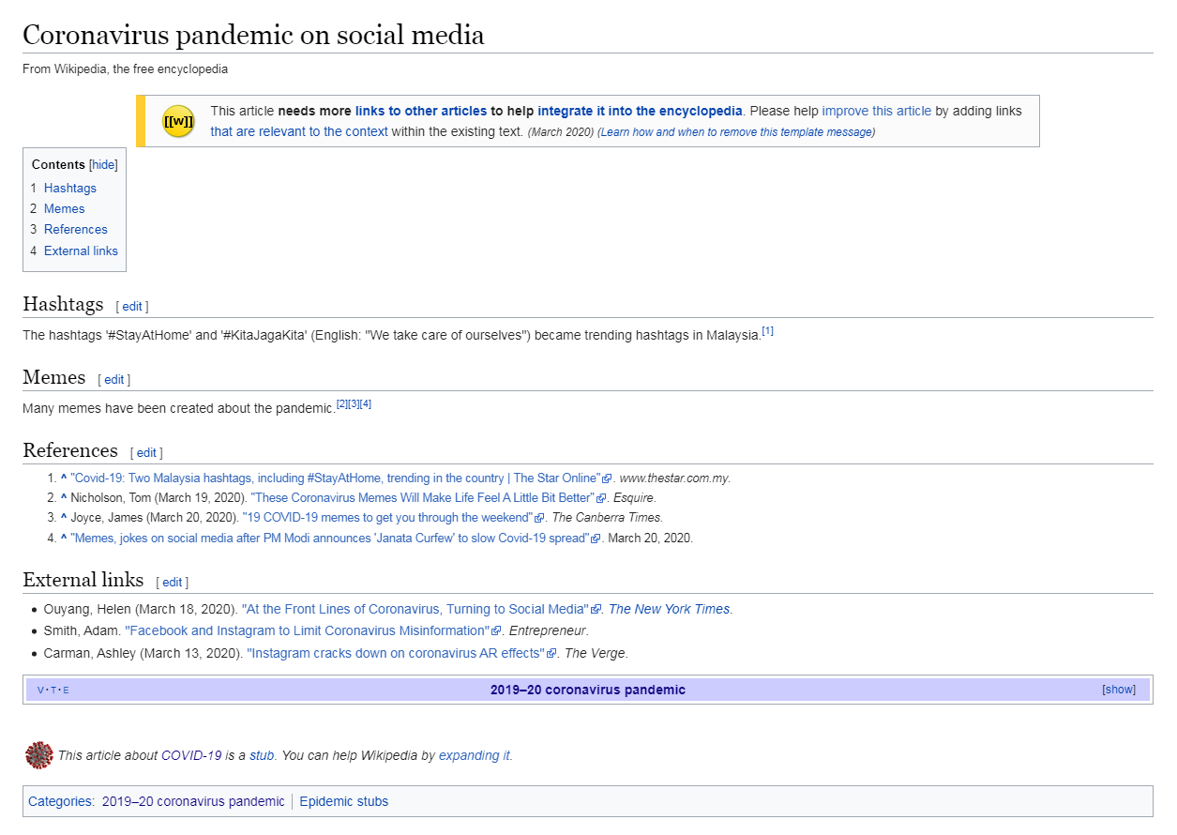Open 'Instagram cracks down on coronavirus AR effects'
1177x835 pixels.
396,653
